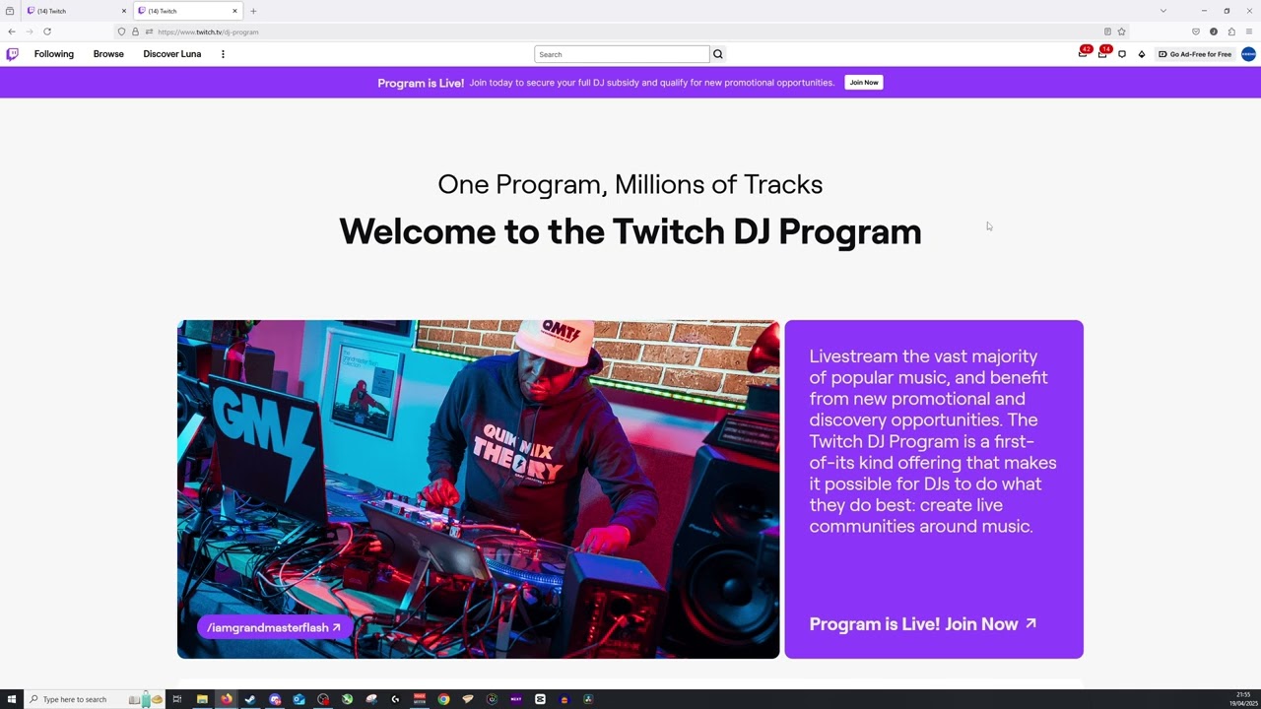Viewport: 1261px width, 709px height.
Task: Open Google Chrome from the taskbar
Action: click(443, 699)
